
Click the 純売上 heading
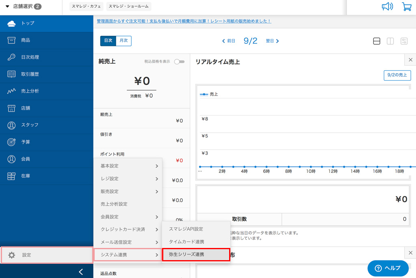point(107,61)
